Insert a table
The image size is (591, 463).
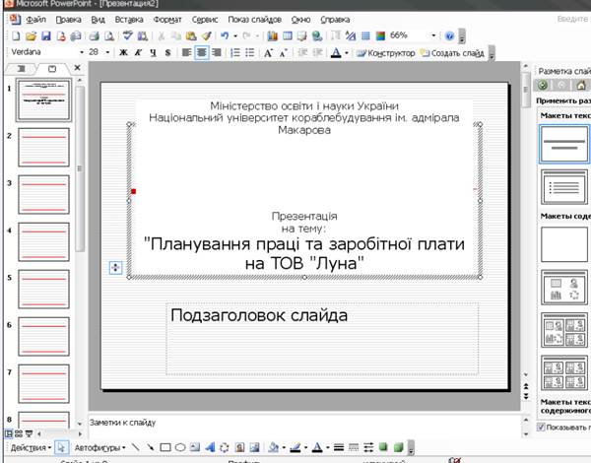[288, 35]
